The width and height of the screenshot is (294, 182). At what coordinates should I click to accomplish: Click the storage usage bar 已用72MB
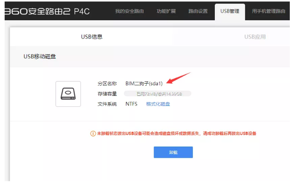click(x=158, y=94)
